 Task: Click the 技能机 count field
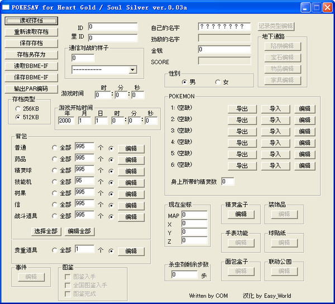(85, 181)
